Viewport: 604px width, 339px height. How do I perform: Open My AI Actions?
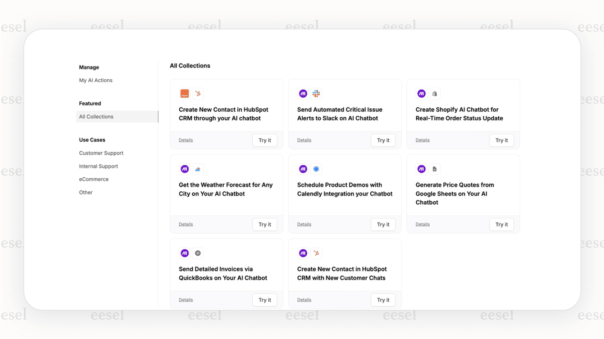tap(95, 80)
